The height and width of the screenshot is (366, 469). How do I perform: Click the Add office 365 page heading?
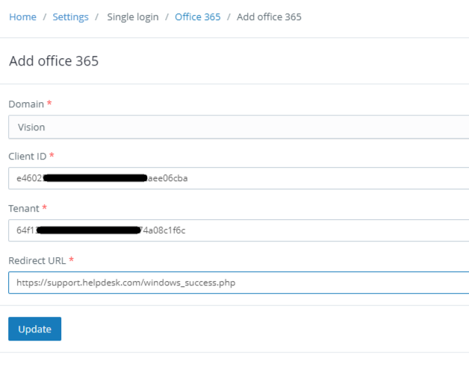54,61
